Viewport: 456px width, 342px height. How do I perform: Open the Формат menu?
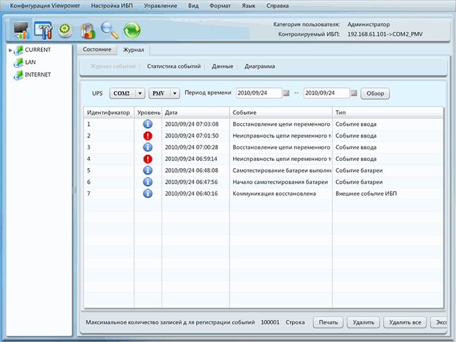click(x=220, y=6)
